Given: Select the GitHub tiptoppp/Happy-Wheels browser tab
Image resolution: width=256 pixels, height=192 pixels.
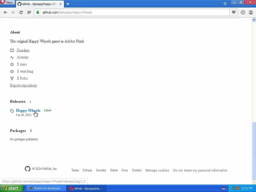Looking at the screenshot, I should (x=39, y=4).
